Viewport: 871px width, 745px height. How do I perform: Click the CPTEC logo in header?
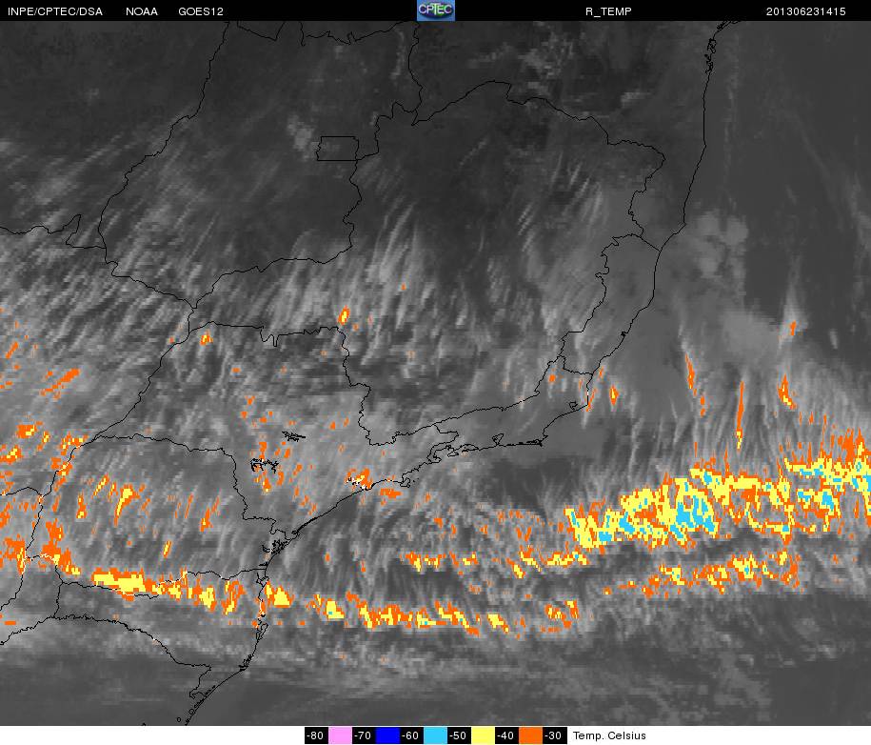tap(436, 10)
